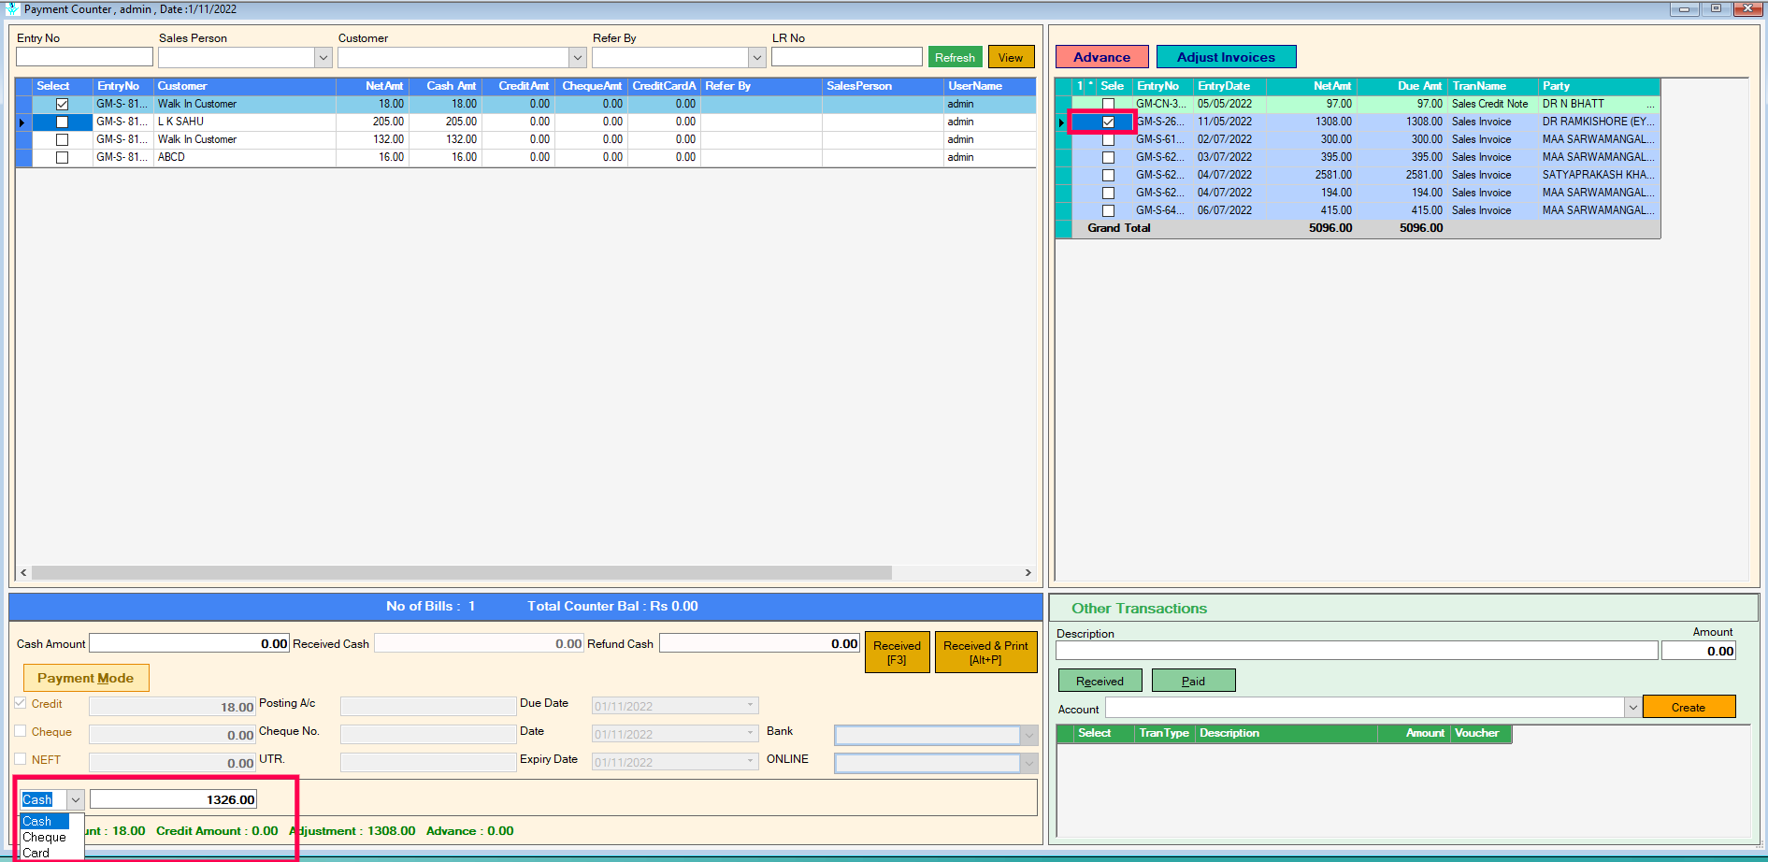
Task: Uncheck the DR RAMKISHORE invoice checkbox
Action: (1108, 122)
